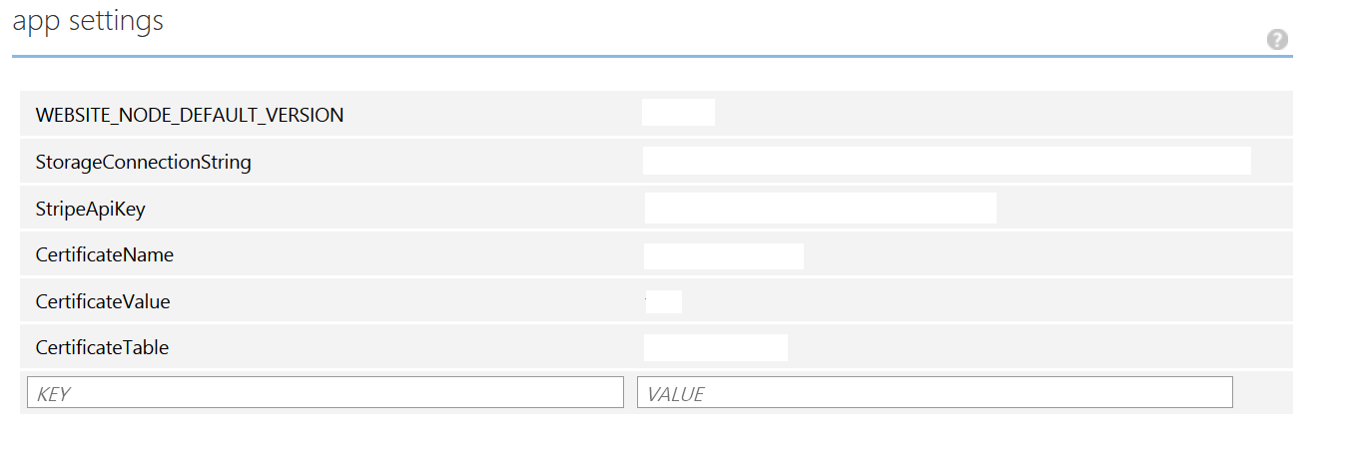Edit the StorageConnectionString value field
1362x458 pixels.
pyautogui.click(x=947, y=161)
